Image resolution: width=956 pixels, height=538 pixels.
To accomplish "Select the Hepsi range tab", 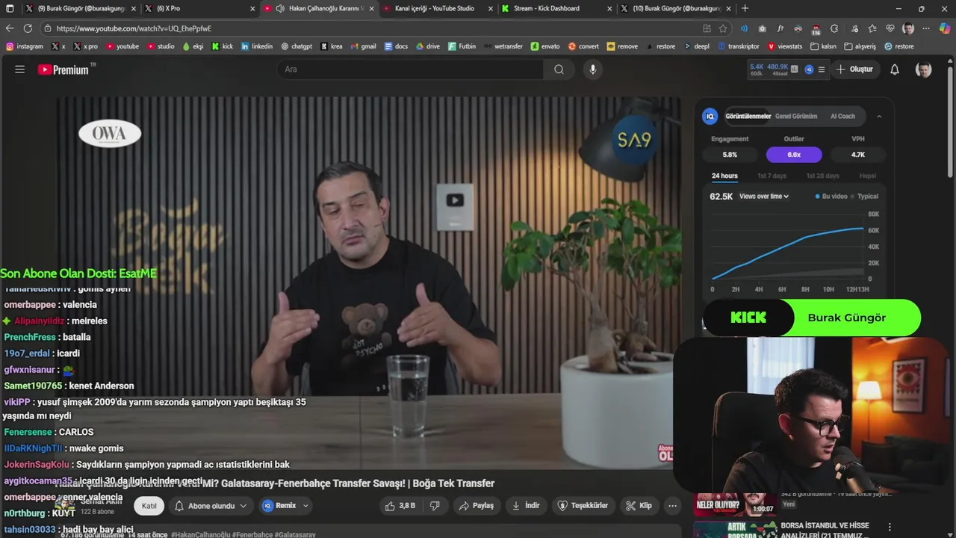I will click(x=867, y=176).
